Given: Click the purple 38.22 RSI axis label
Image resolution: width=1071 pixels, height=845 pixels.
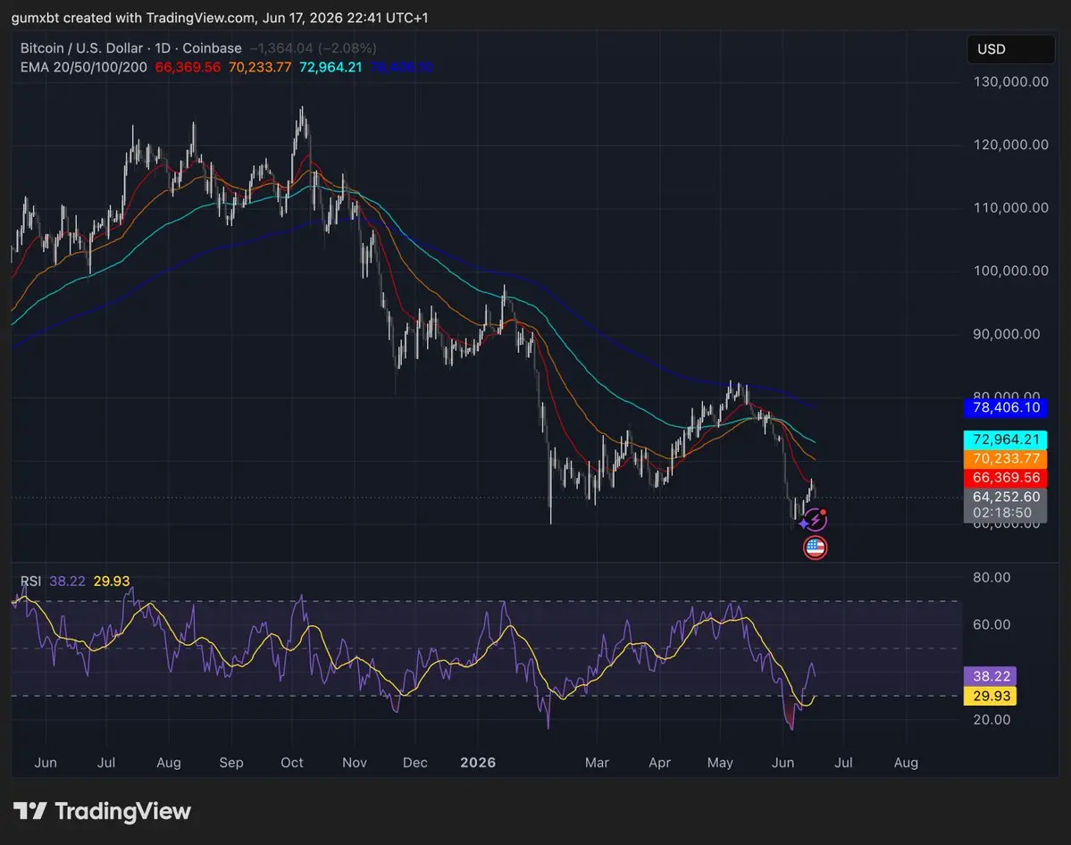Looking at the screenshot, I should pos(991,676).
